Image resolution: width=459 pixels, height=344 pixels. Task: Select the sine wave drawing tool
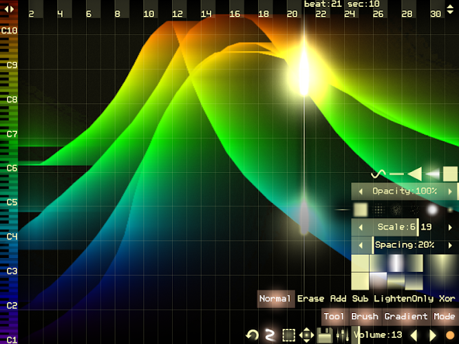coord(378,174)
